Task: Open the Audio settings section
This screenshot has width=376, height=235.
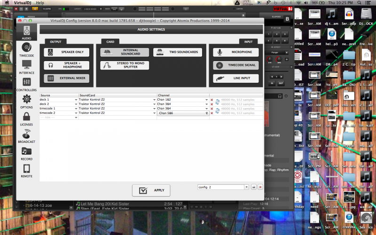Action: pyautogui.click(x=26, y=32)
